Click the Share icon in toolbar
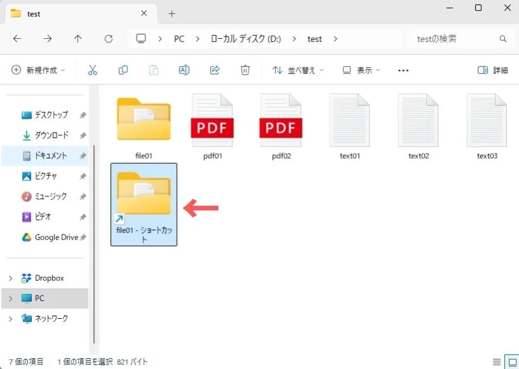 coord(214,70)
